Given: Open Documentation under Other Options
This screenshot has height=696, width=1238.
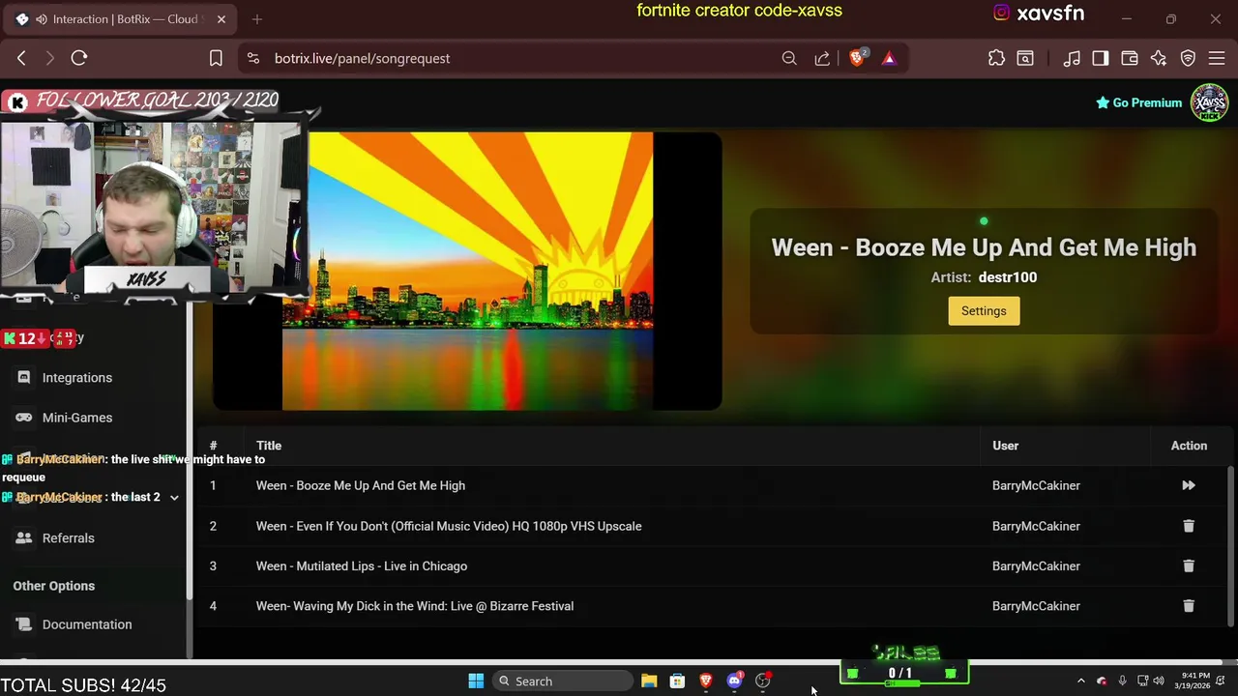Looking at the screenshot, I should pyautogui.click(x=87, y=624).
